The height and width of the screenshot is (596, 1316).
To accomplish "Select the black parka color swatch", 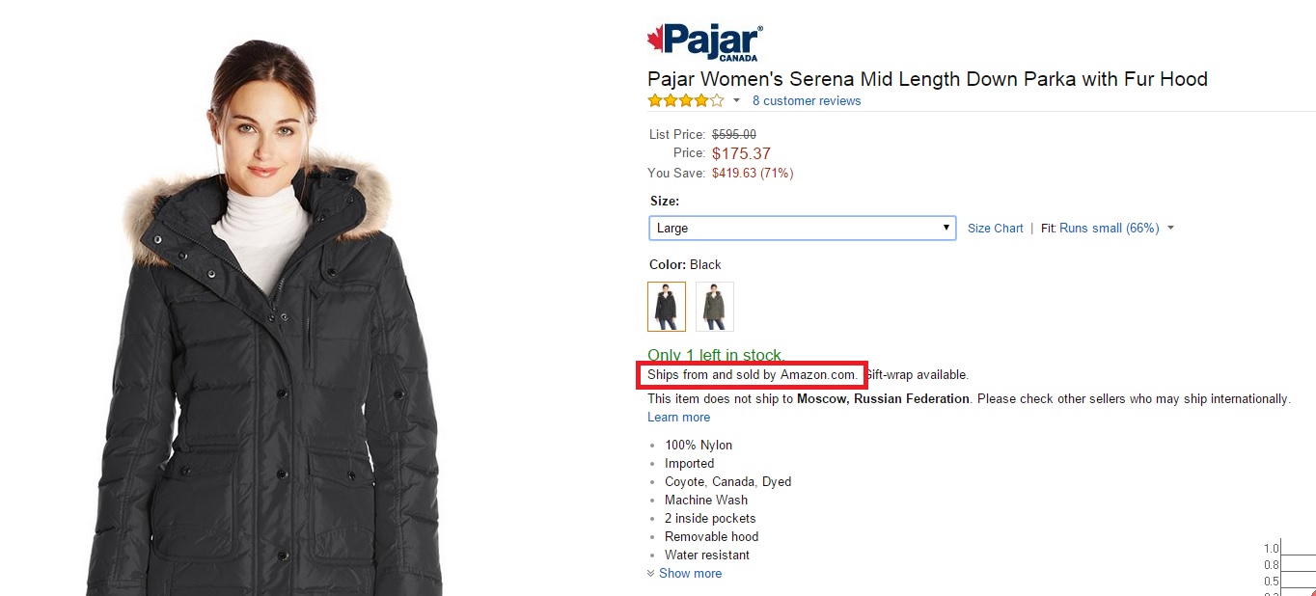I will click(667, 307).
